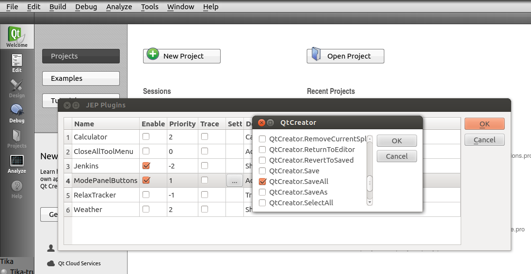This screenshot has height=274, width=531.
Task: Open the Edit mode icon
Action: 16,61
